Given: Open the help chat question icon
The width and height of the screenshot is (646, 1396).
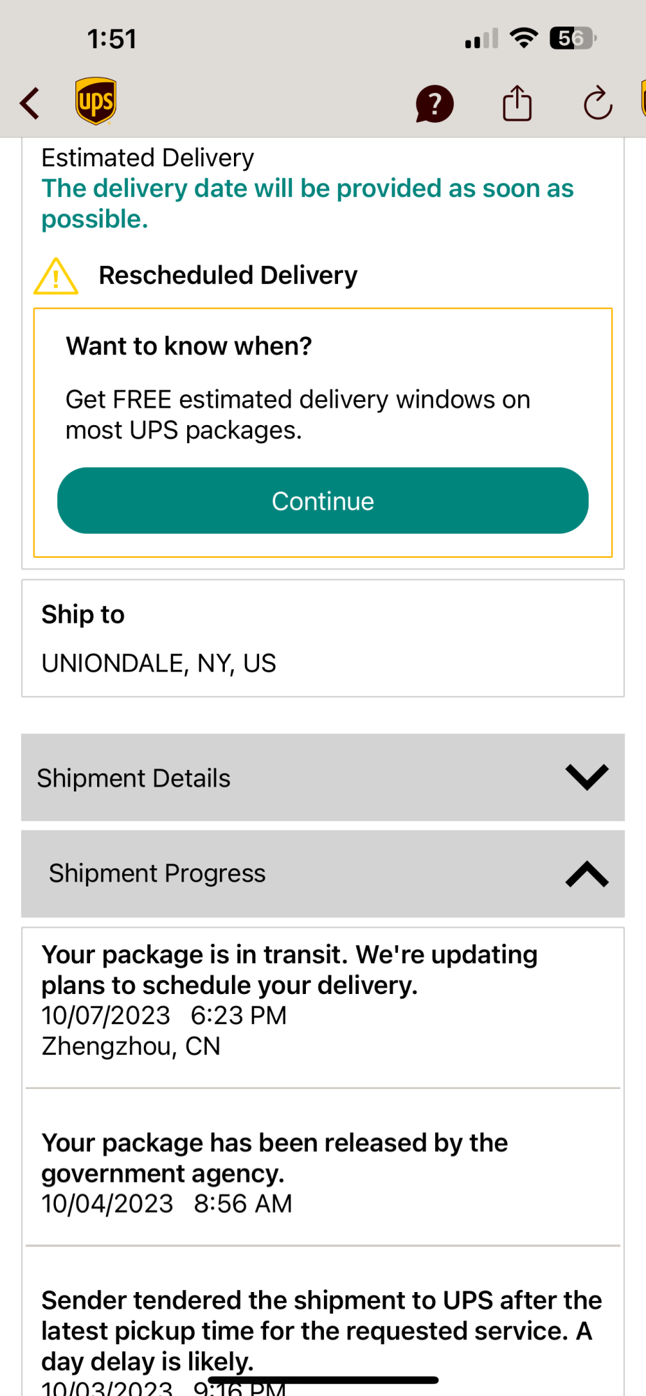Looking at the screenshot, I should point(434,104).
